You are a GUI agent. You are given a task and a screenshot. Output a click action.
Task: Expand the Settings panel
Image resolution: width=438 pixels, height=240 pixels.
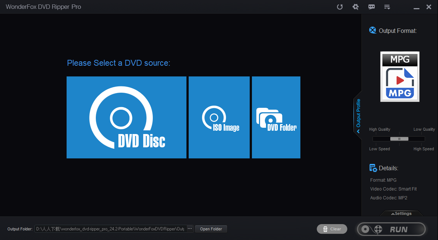coord(401,213)
